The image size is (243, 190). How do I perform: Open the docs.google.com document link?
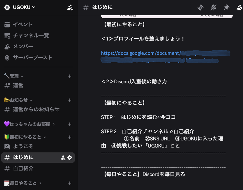(140, 53)
